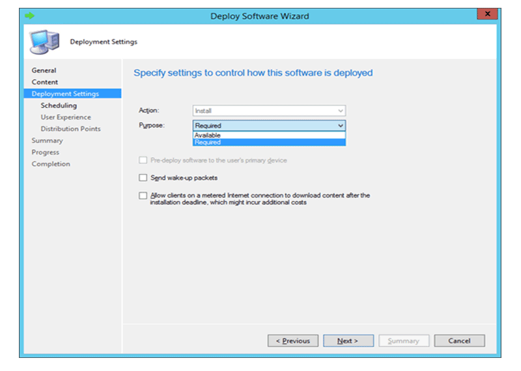Toggle Pre-deploy software to primary device checkbox

[x=143, y=160]
